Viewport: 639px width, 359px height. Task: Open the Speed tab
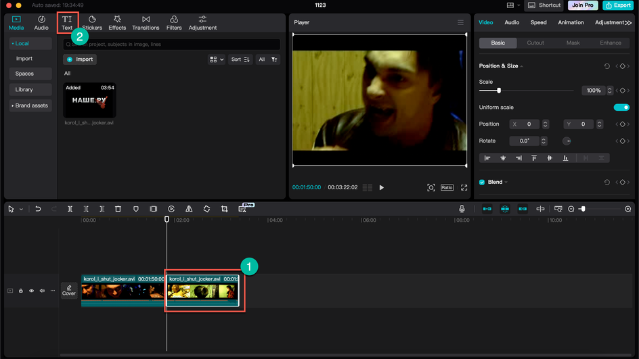coord(538,22)
